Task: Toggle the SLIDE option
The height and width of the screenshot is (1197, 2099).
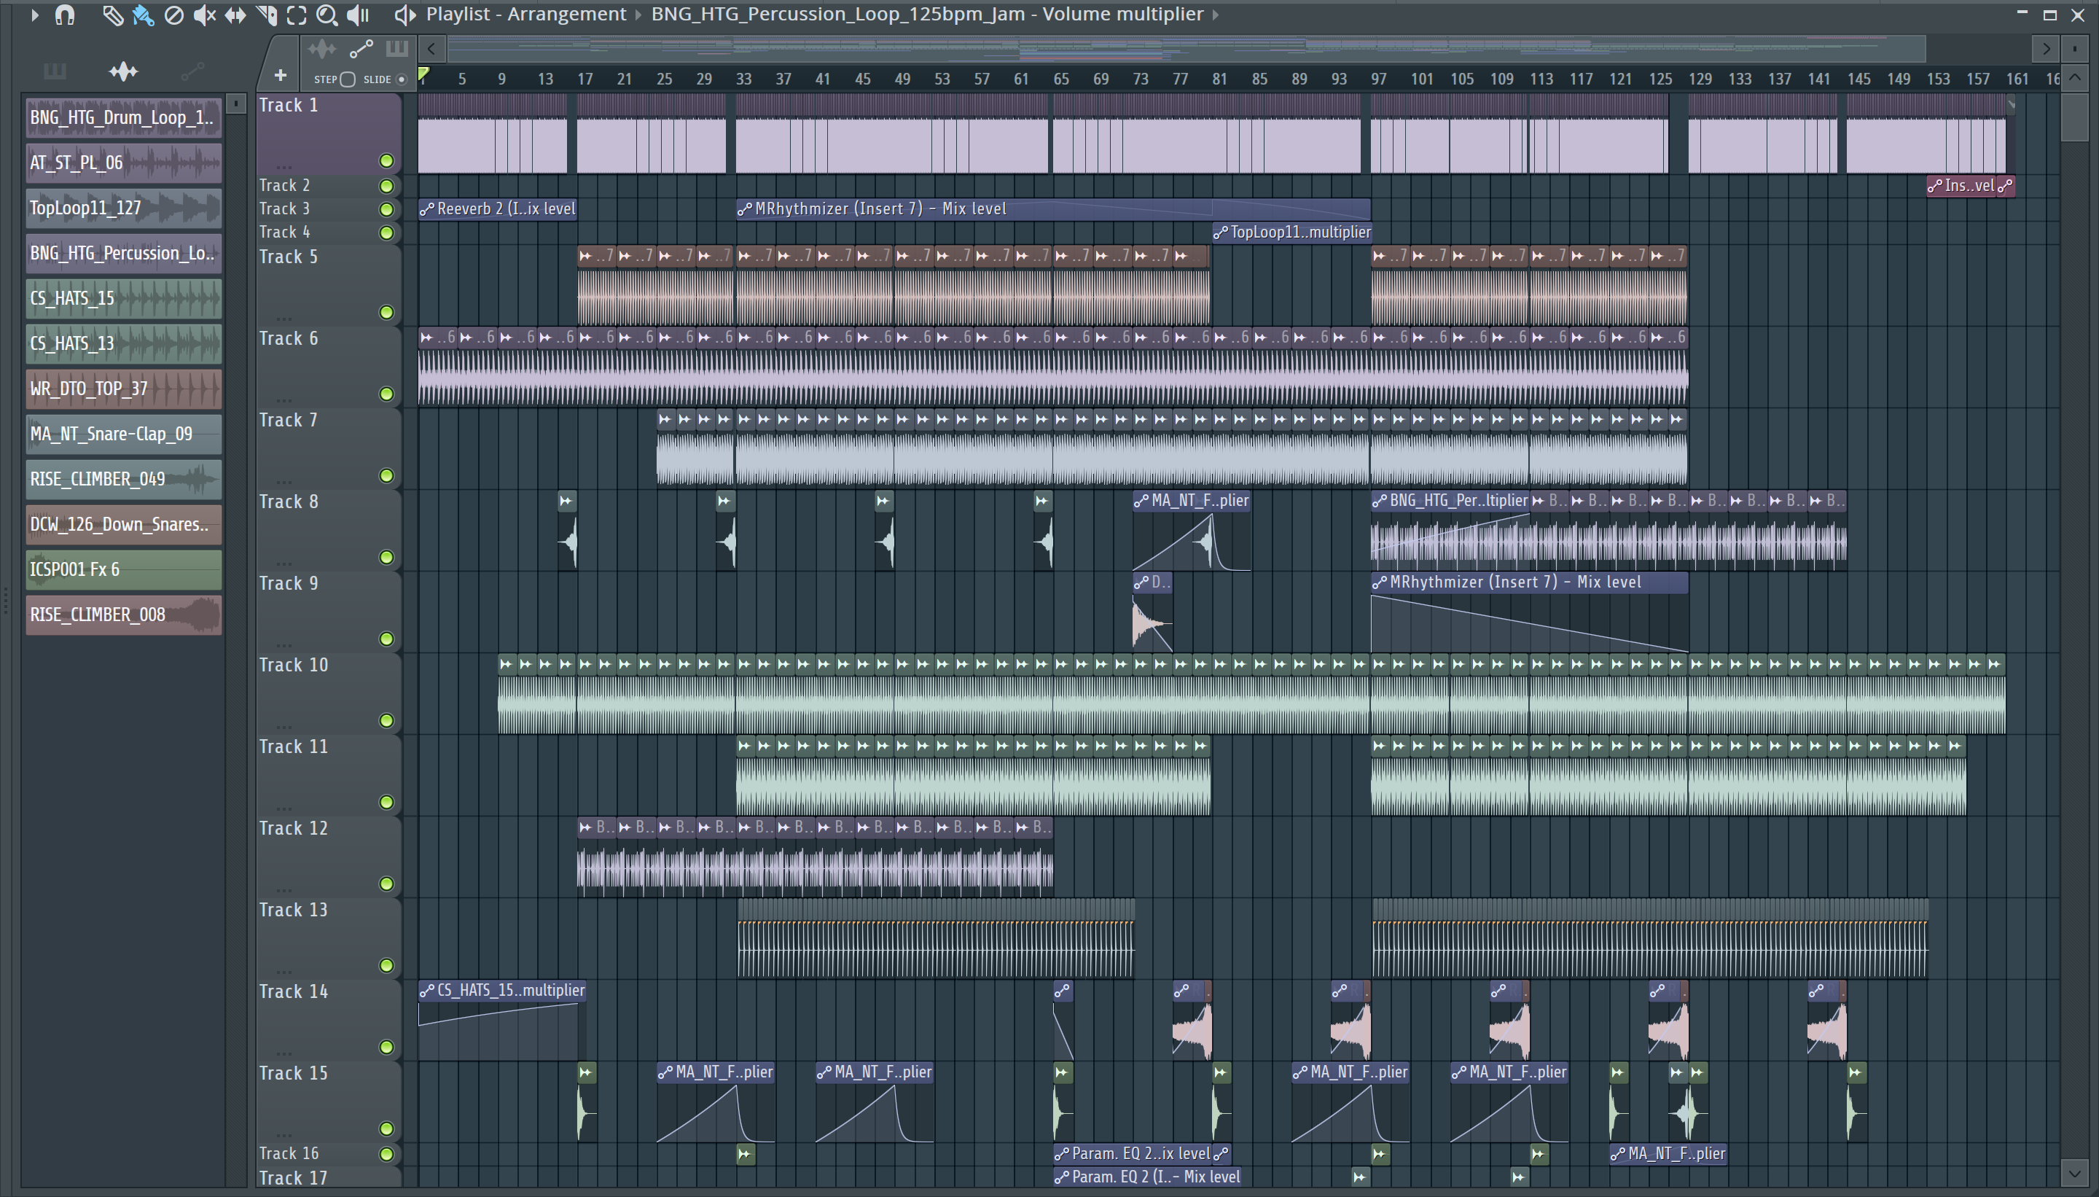Action: coord(401,79)
